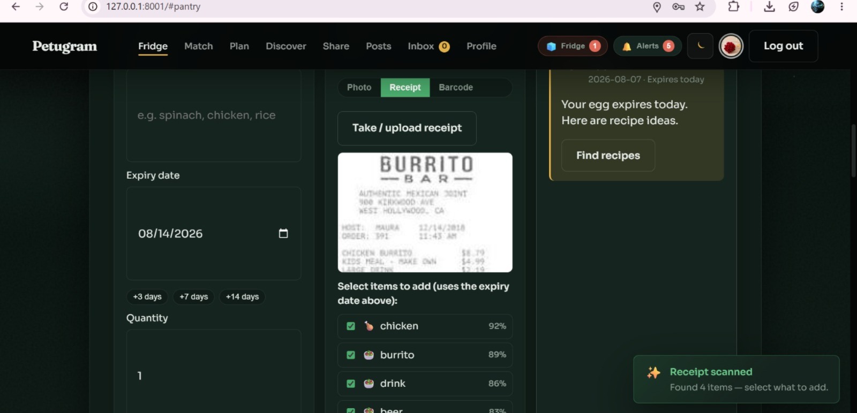Add +14 days to expiry
This screenshot has width=857, height=413.
(242, 297)
